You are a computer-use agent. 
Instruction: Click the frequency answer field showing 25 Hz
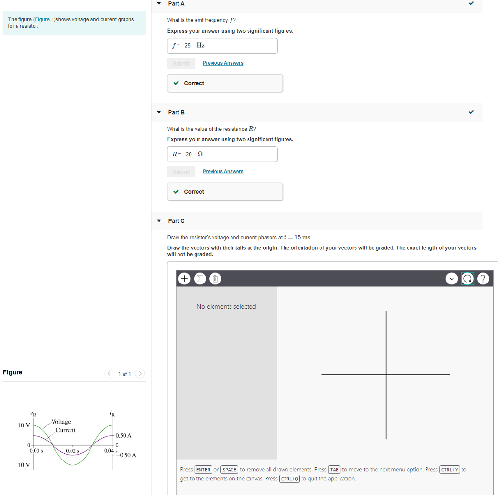pos(222,46)
